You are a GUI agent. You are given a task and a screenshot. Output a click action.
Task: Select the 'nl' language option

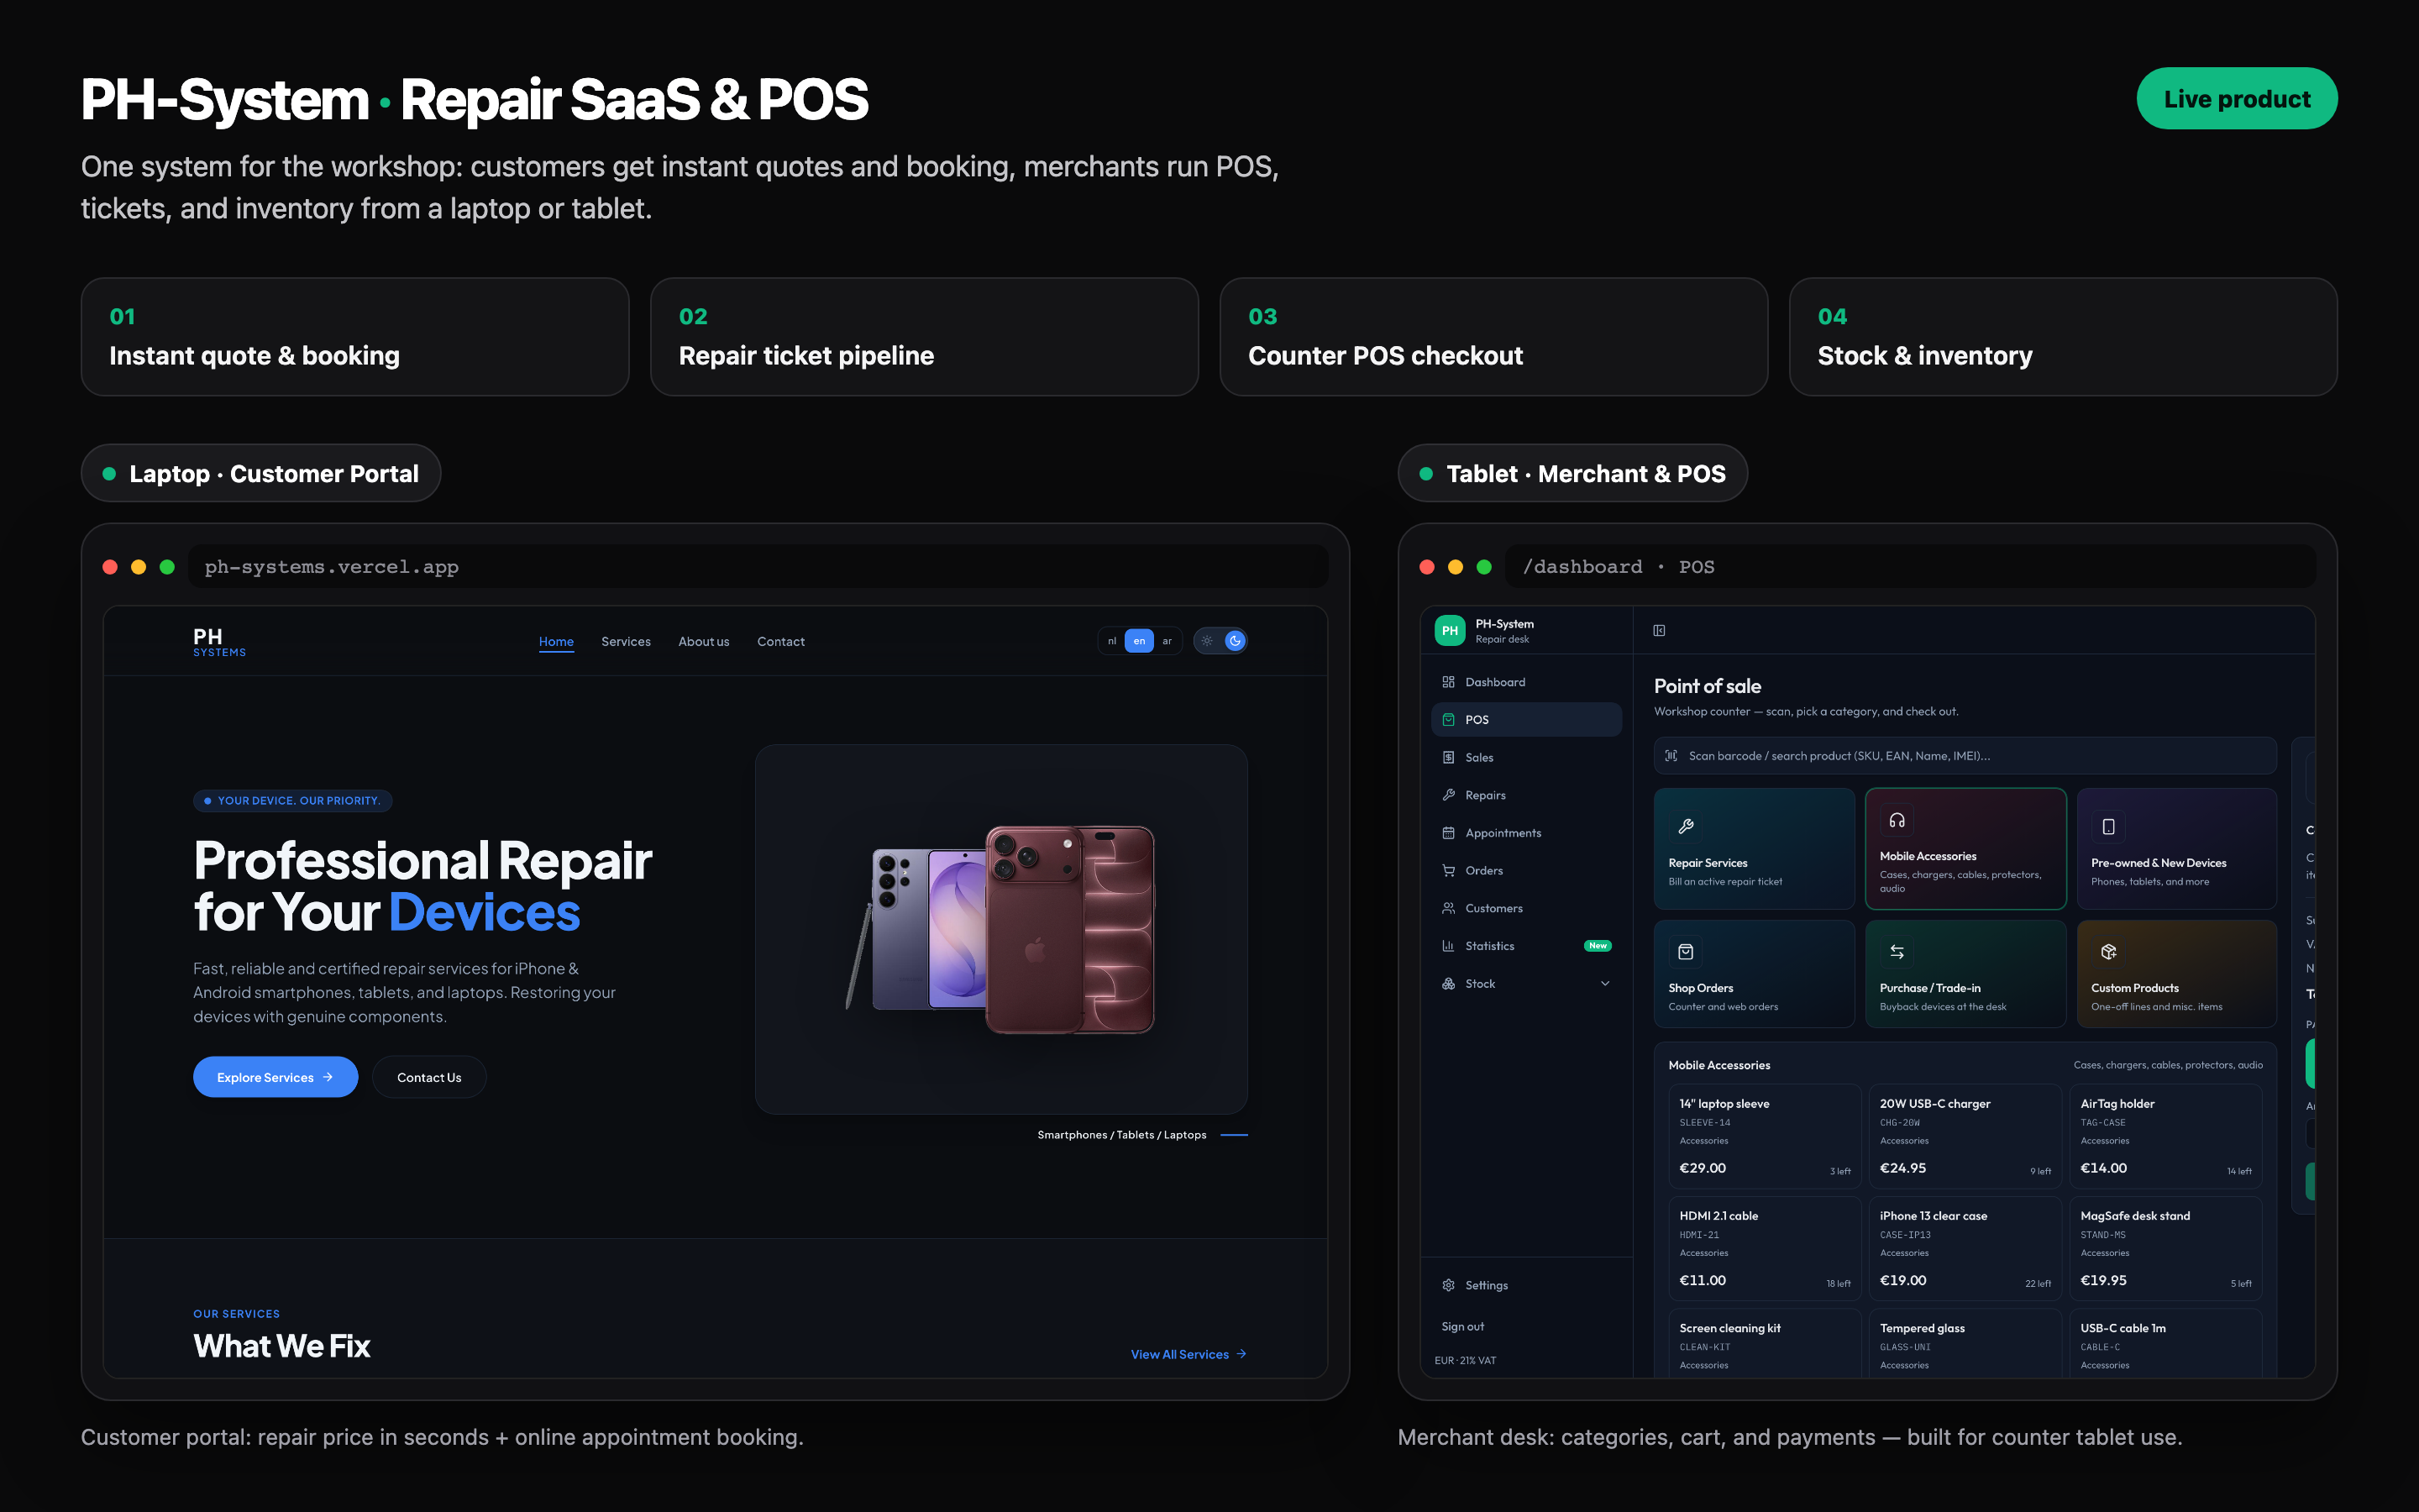point(1111,641)
